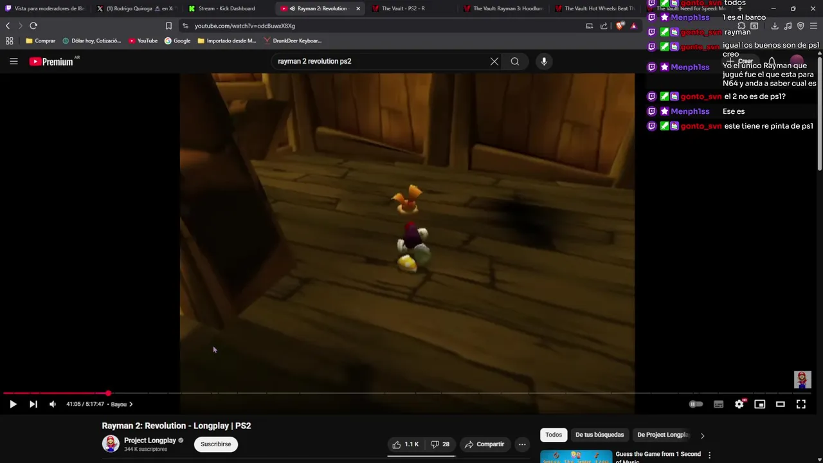This screenshot has height=463, width=823.
Task: Open the player settings gear
Action: (x=739, y=404)
